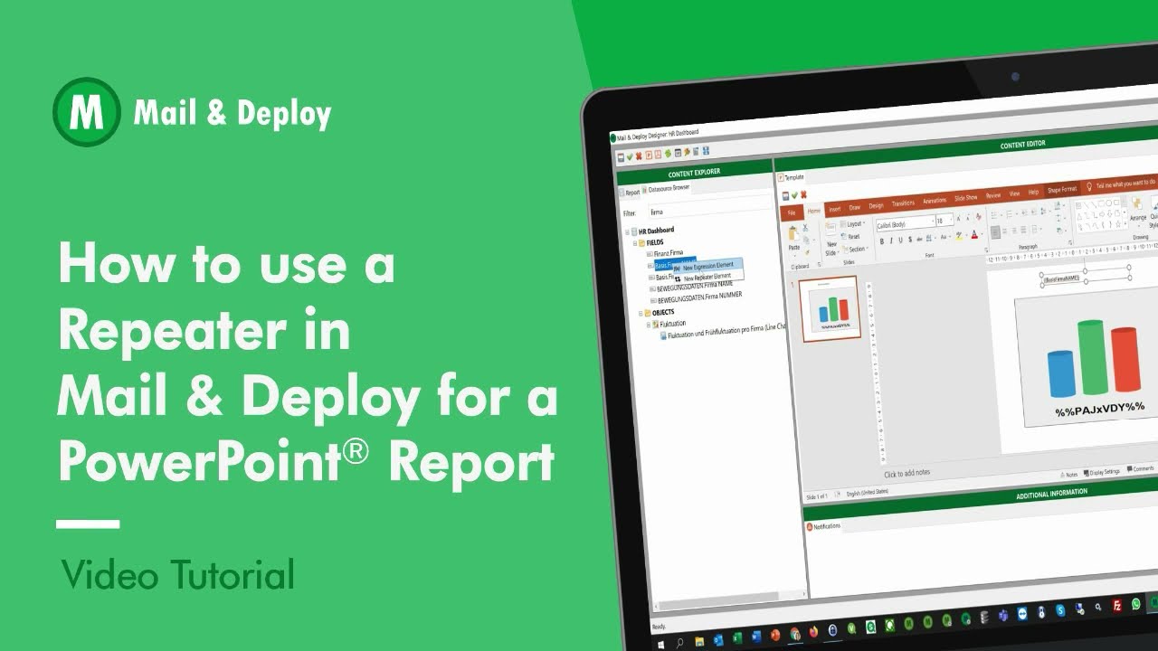Click the green checkmark in designer toolbar
1158x651 pixels.
tap(629, 156)
